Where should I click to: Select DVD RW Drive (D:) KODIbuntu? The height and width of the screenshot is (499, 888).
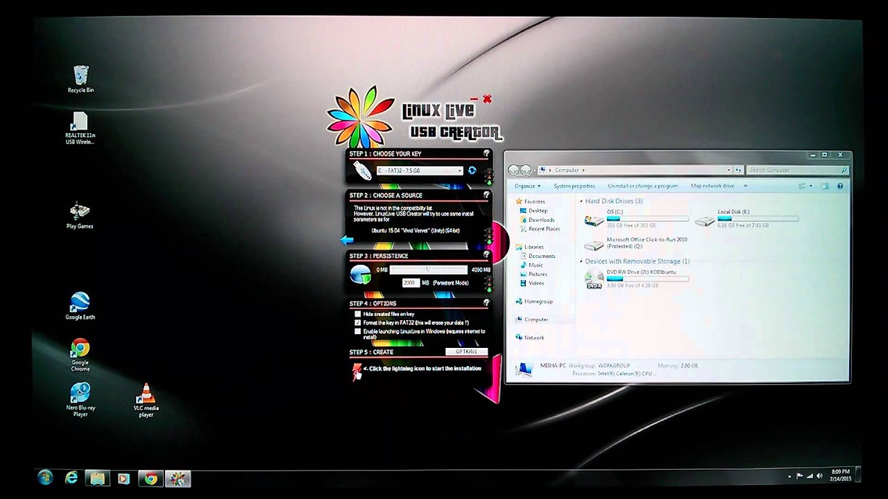click(636, 279)
